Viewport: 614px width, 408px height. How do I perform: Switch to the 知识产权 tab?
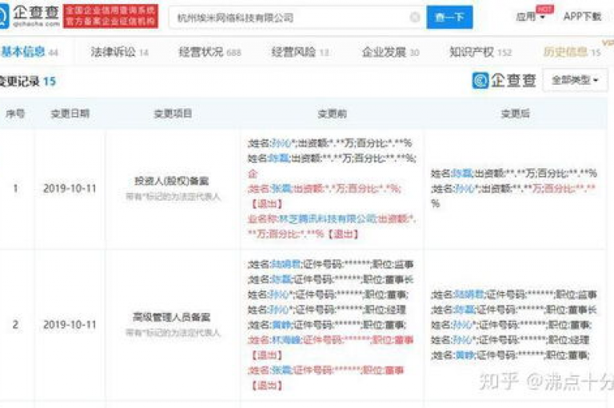[480, 52]
